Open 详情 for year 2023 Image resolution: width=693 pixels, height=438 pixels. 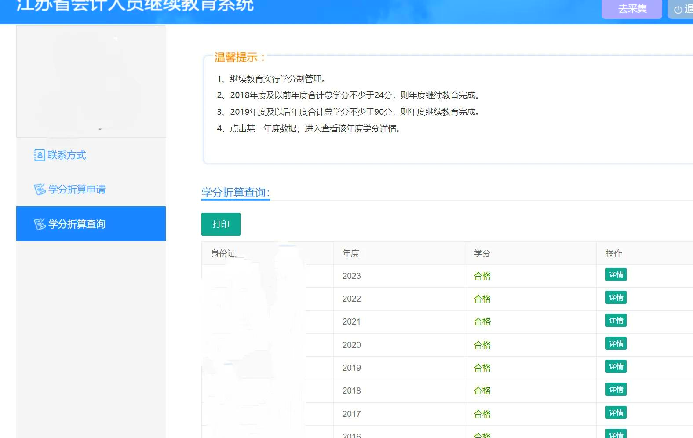tap(616, 275)
